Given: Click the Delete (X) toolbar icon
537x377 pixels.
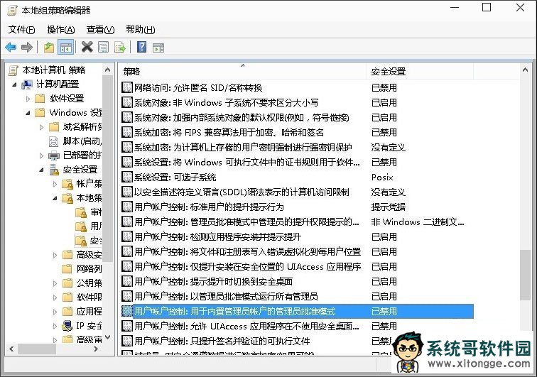Looking at the screenshot, I should tap(87, 47).
